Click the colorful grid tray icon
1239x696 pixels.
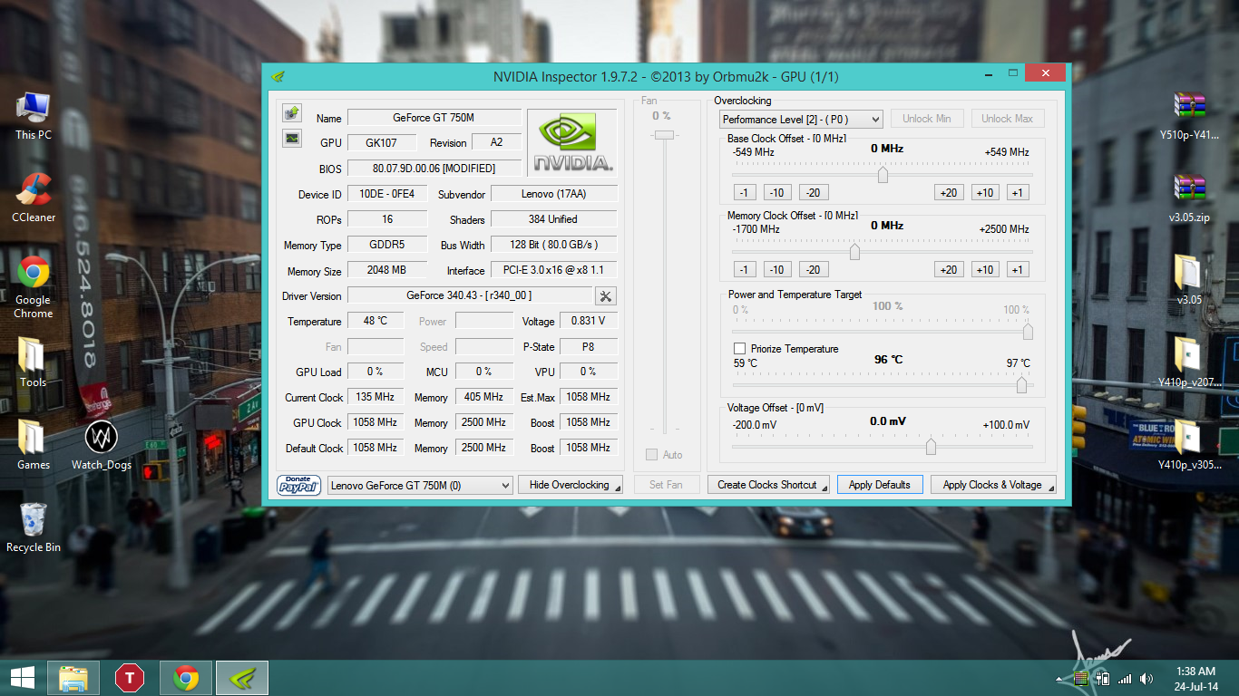point(1080,678)
